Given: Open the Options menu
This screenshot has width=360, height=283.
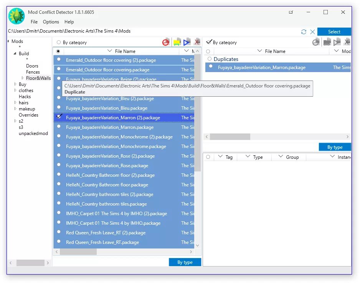Looking at the screenshot, I should (51, 22).
